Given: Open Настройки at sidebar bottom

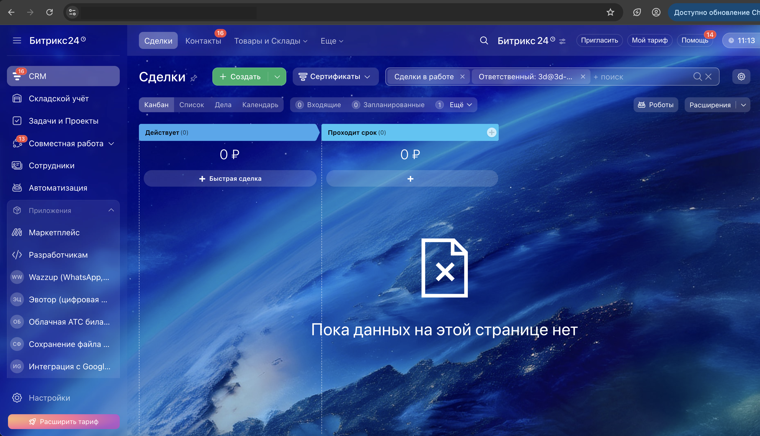Looking at the screenshot, I should (x=63, y=398).
